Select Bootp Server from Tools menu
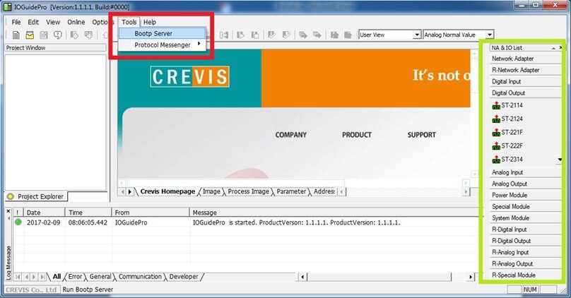571x298 pixels. coord(163,33)
